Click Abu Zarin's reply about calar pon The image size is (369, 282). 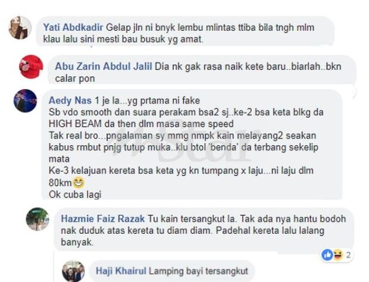[198, 73]
